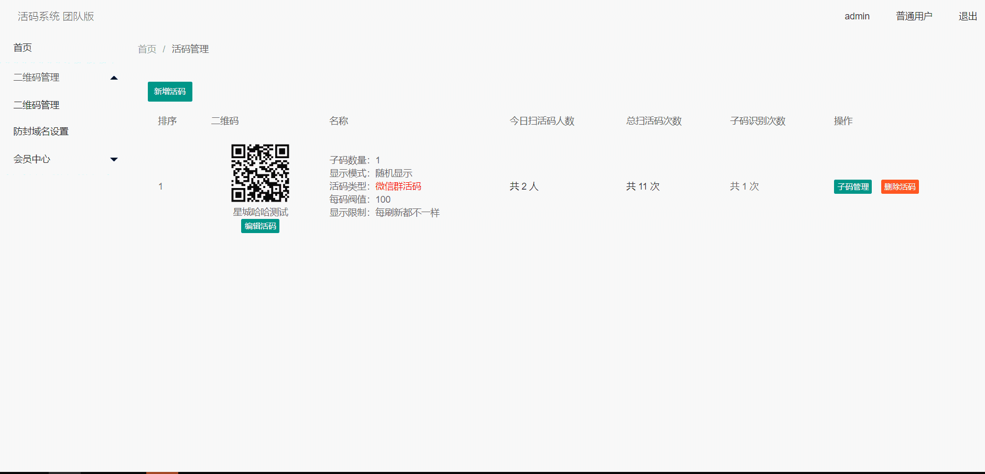
Task: Open the 会员中心 sidebar menu
Action: (x=32, y=159)
